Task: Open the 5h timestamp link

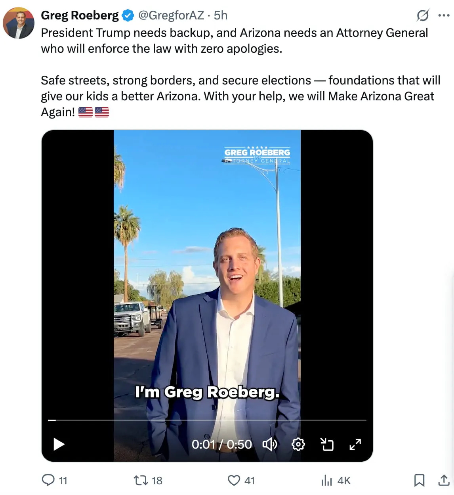Action: tap(221, 15)
